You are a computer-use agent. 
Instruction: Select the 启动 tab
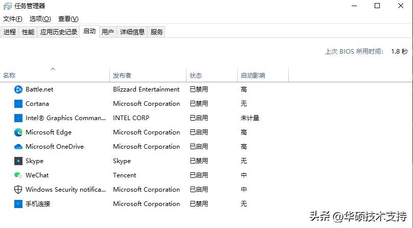(89, 31)
